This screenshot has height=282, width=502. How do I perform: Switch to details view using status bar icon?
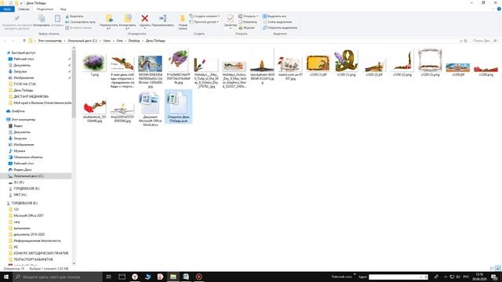click(x=492, y=269)
